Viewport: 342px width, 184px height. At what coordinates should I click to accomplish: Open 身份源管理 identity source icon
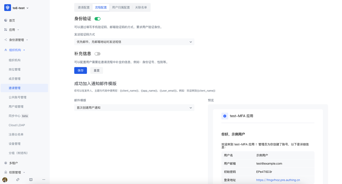coord(6,40)
